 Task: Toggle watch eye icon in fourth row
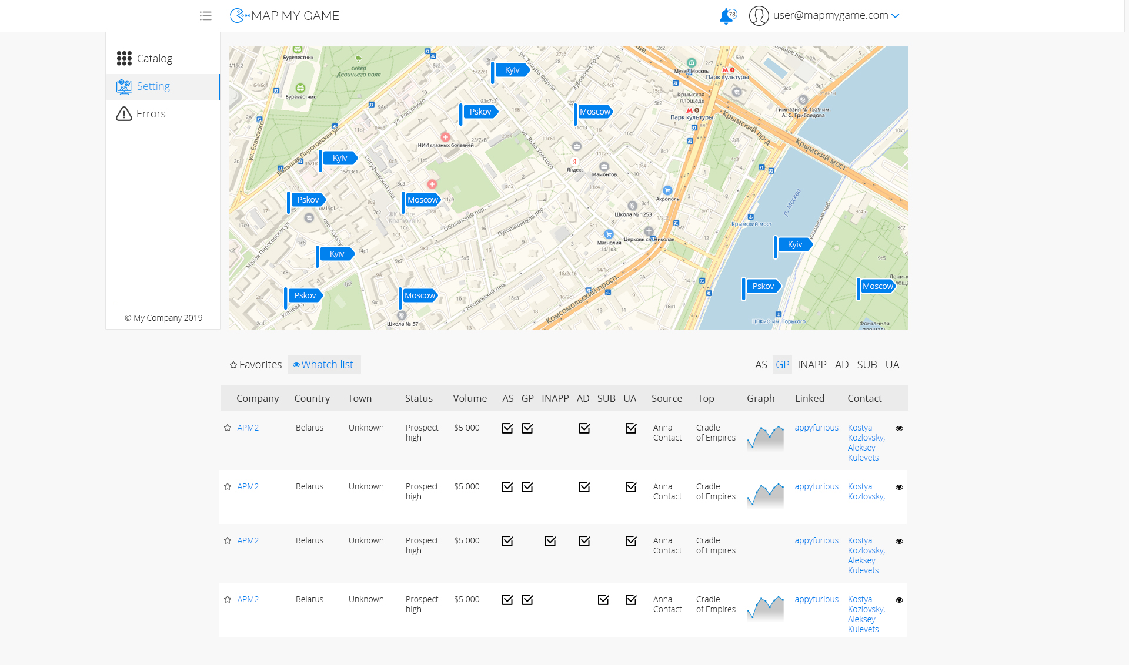899,600
